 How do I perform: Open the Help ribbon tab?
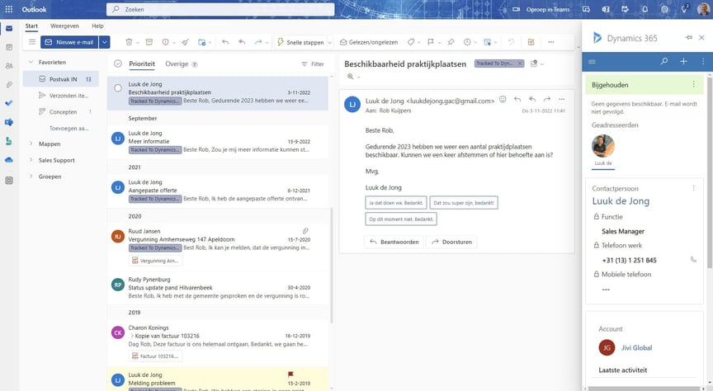pos(97,26)
